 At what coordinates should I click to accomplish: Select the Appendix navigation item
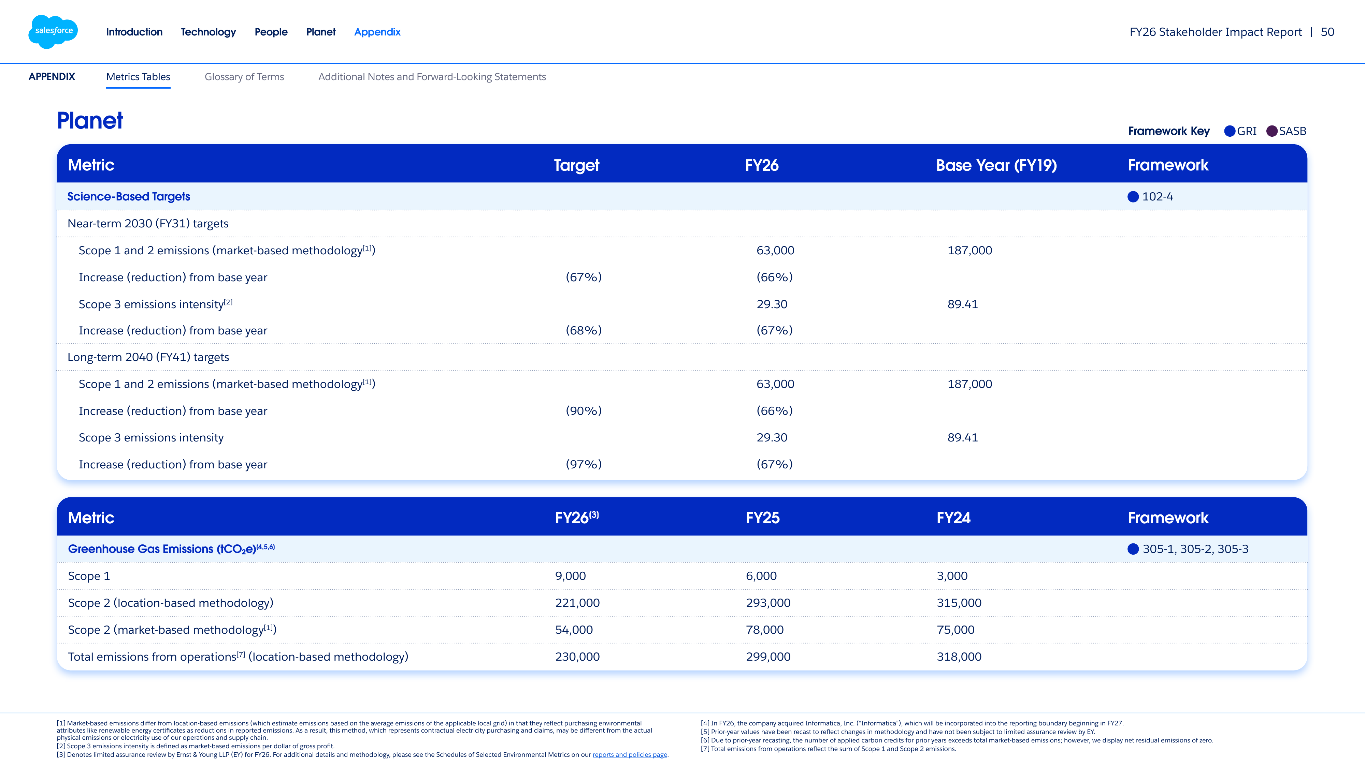(x=377, y=32)
